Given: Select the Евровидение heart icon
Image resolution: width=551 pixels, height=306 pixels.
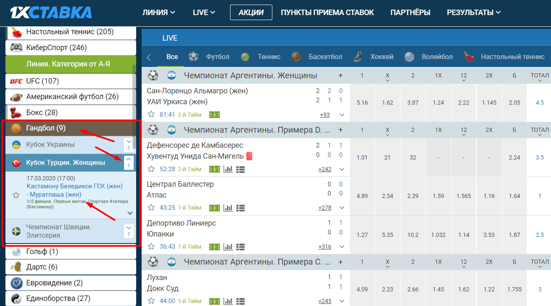Looking at the screenshot, I should [16, 283].
